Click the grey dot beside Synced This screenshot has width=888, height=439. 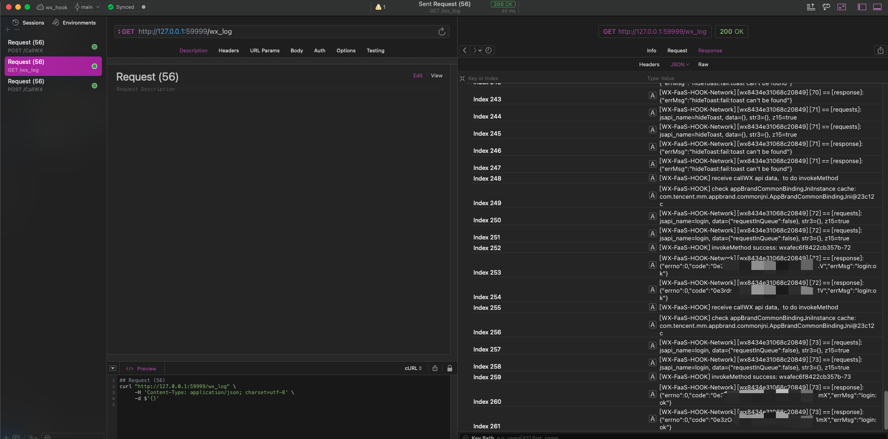(x=144, y=7)
